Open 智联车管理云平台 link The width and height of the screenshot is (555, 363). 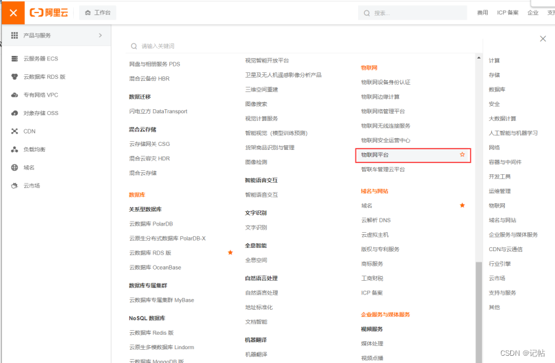pos(383,169)
